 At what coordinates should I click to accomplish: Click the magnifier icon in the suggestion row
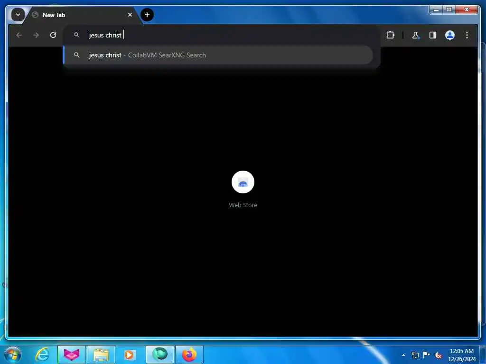pyautogui.click(x=76, y=55)
